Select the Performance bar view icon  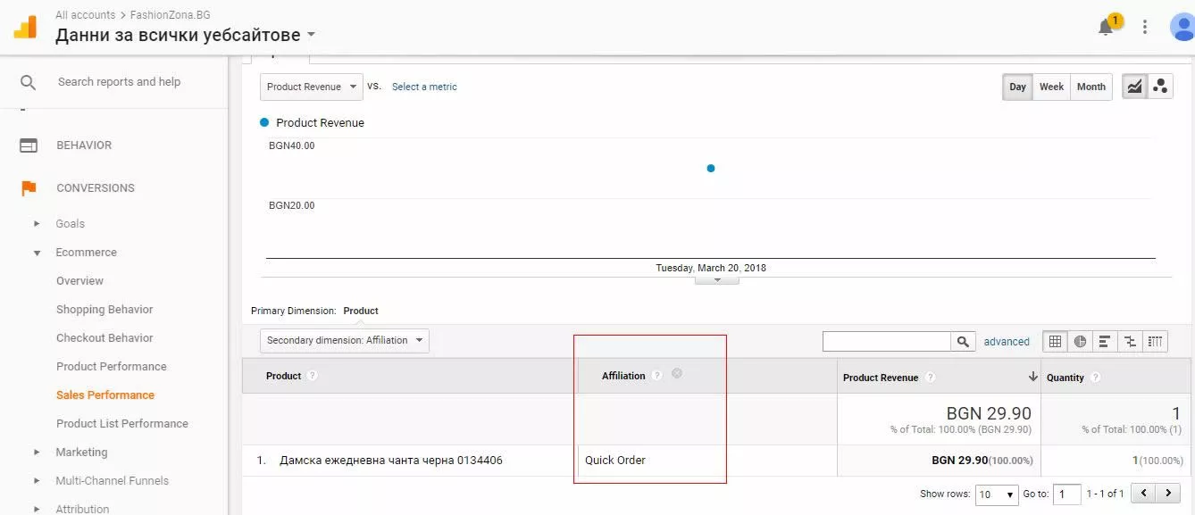(1105, 341)
